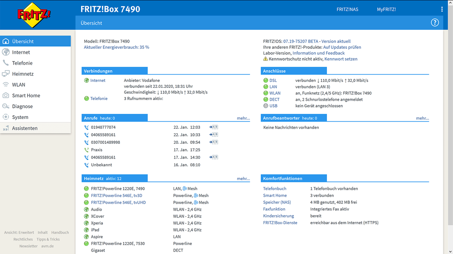
Task: Click the phonebook icon for call 01948777074
Action: pyautogui.click(x=214, y=127)
